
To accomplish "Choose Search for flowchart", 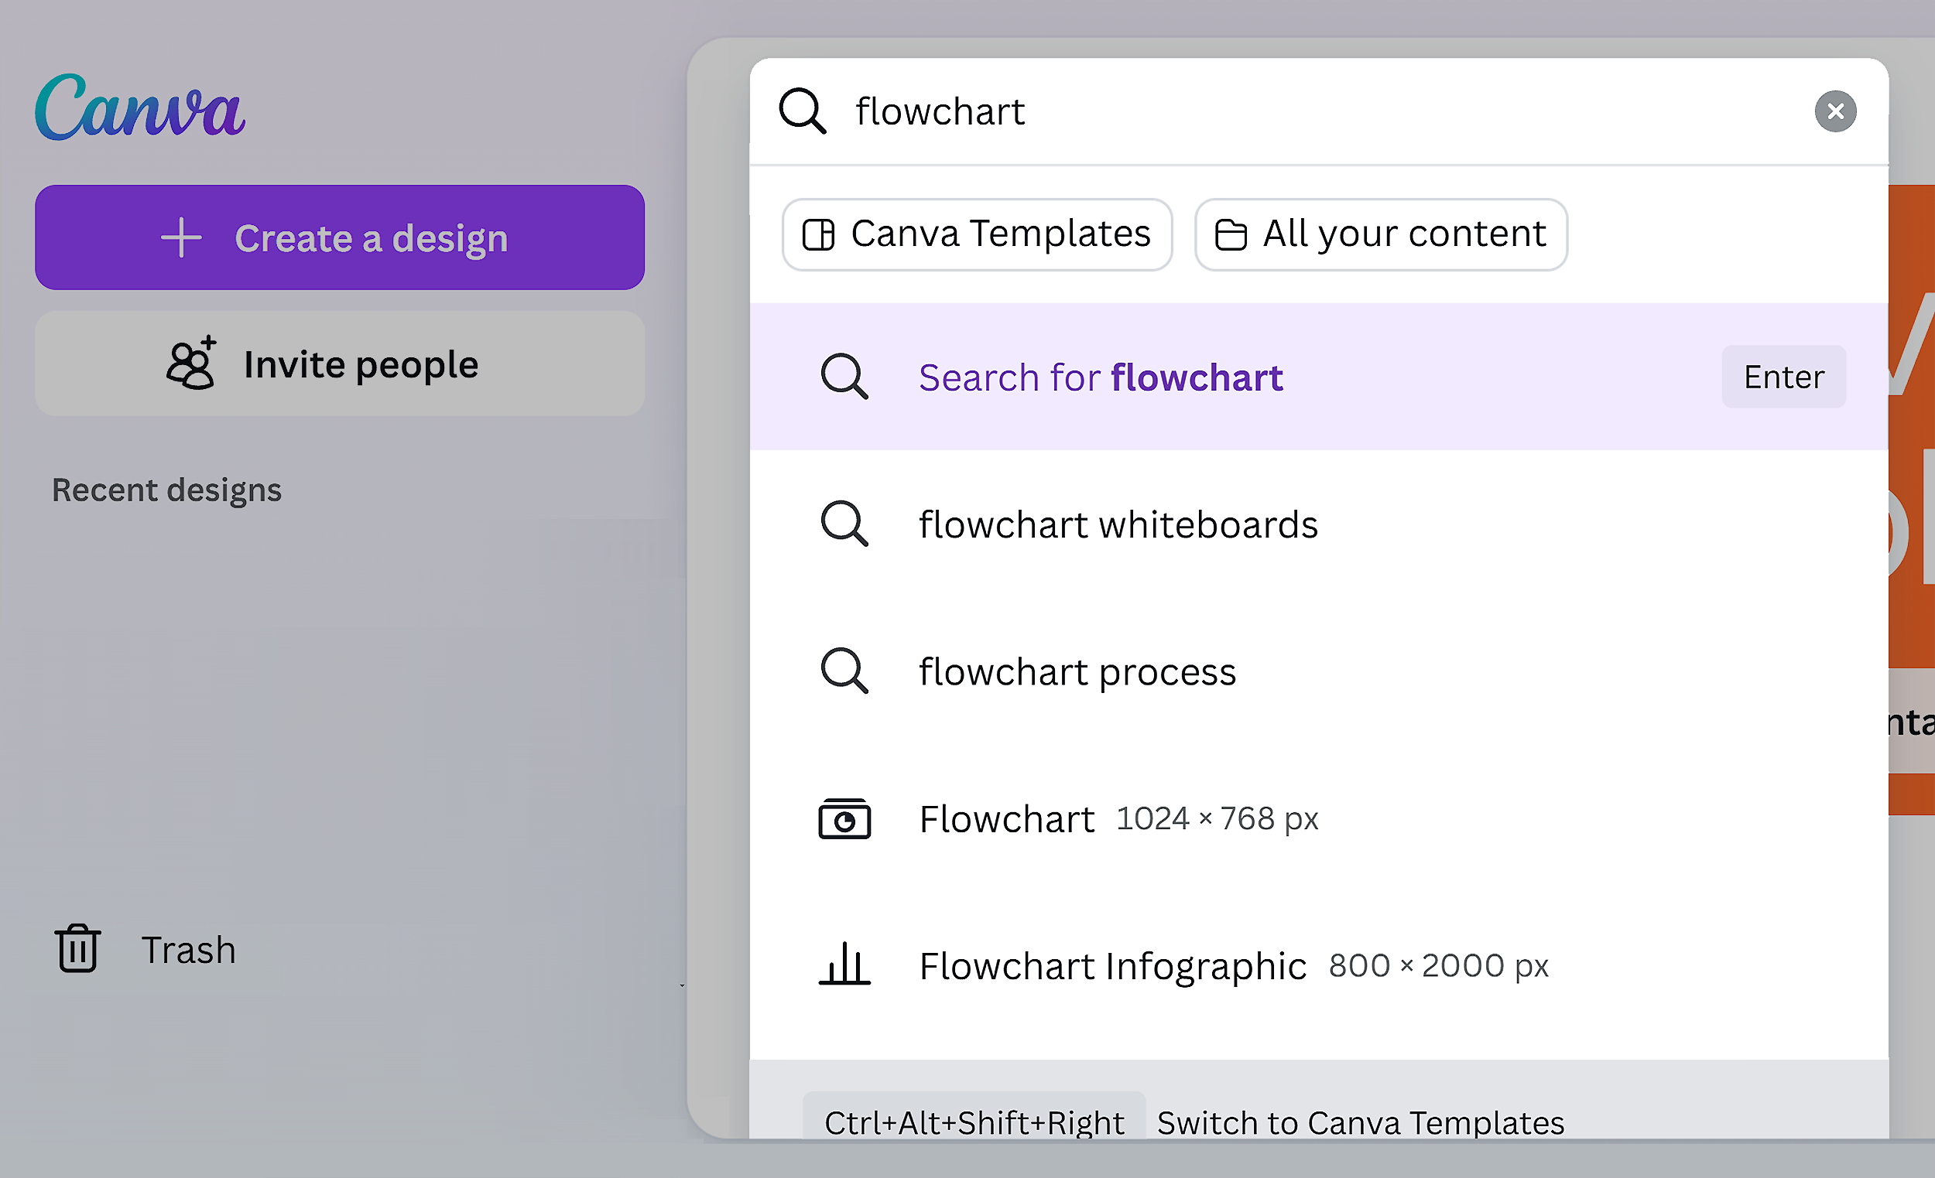I will 1100,377.
